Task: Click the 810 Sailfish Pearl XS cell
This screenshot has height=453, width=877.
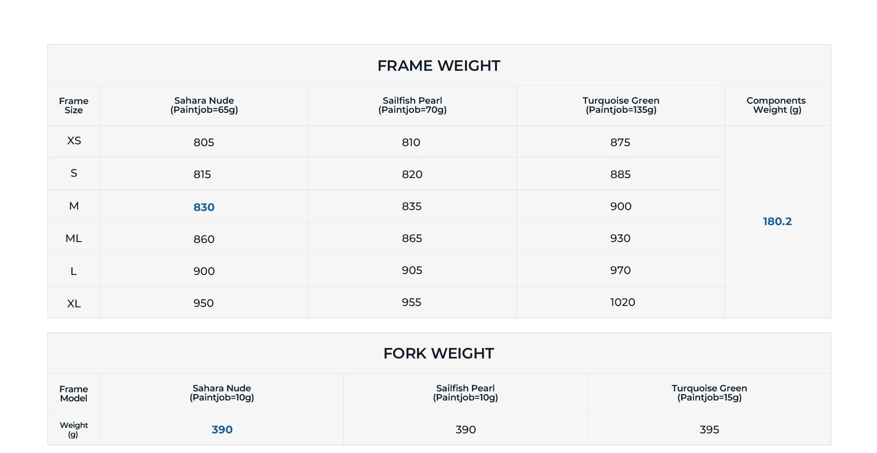Action: coord(411,142)
